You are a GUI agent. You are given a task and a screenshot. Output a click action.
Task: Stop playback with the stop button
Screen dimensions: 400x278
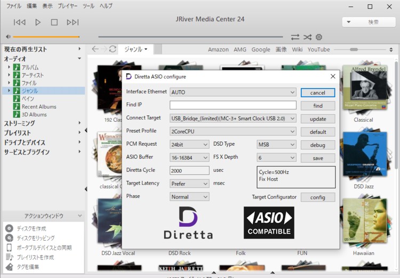pyautogui.click(x=54, y=22)
